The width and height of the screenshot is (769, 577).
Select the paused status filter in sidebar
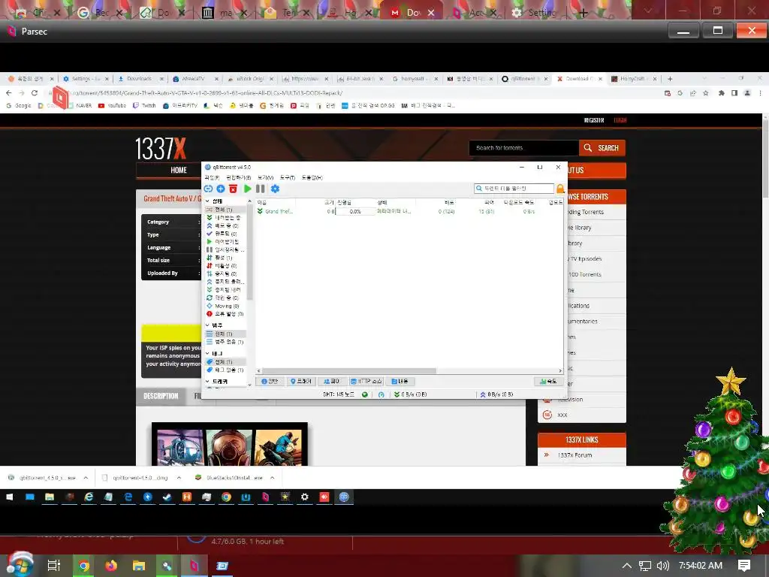click(225, 249)
